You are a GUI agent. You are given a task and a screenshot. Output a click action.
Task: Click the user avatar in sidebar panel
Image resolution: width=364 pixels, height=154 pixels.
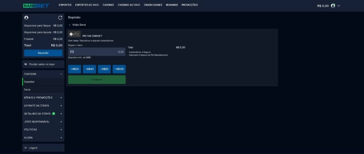26,18
